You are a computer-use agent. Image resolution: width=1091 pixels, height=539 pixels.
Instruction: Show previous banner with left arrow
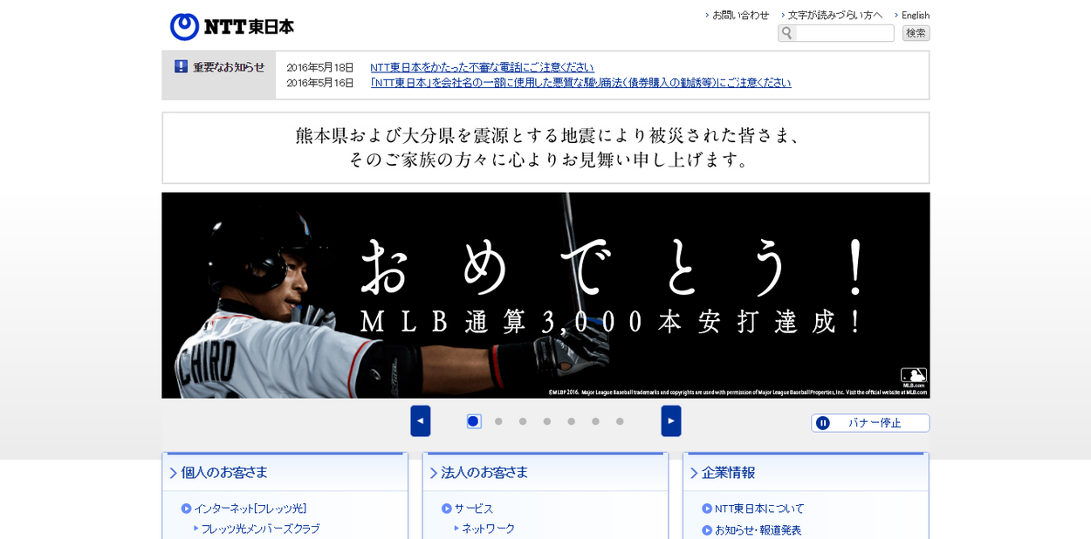[x=420, y=420]
